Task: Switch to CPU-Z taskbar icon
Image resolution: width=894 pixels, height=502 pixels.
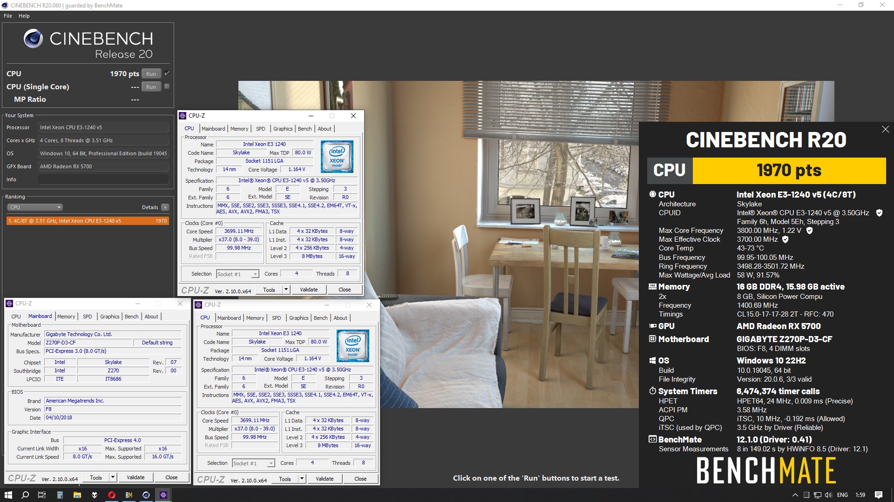Action: (x=163, y=495)
